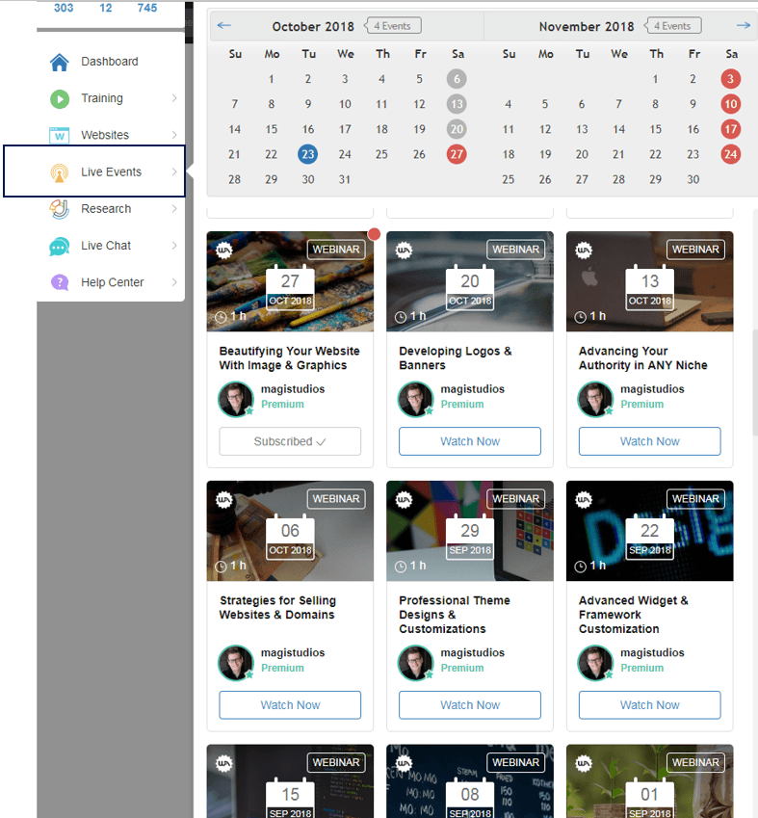Image resolution: width=758 pixels, height=818 pixels.
Task: Click the calendar date badge 27 OCT 2018
Action: click(x=290, y=288)
